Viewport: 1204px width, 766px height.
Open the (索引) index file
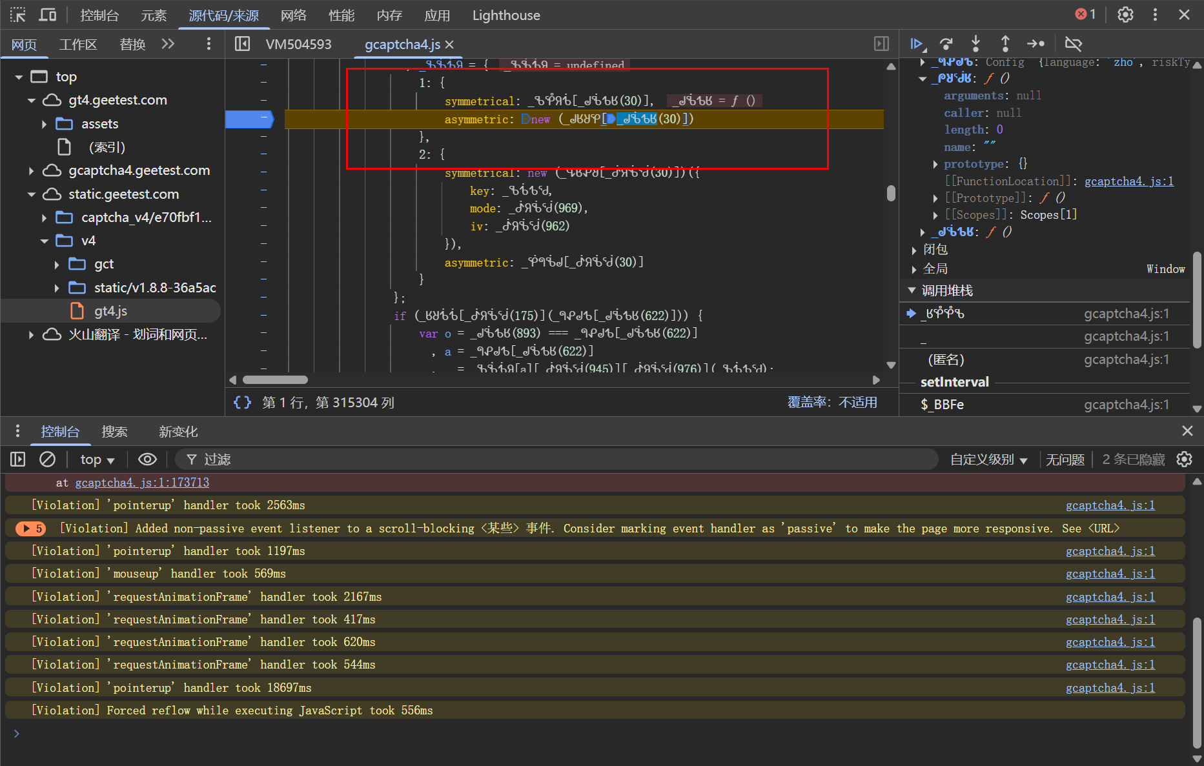pyautogui.click(x=107, y=147)
